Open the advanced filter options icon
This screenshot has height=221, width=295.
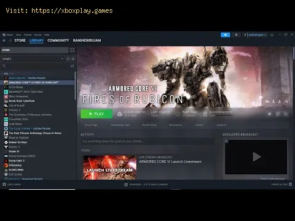tap(72, 66)
